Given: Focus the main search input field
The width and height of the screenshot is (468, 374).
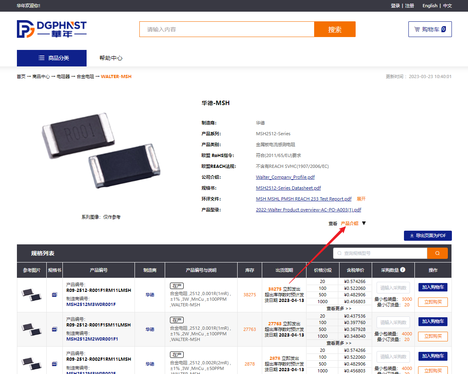Looking at the screenshot, I should pos(227,29).
